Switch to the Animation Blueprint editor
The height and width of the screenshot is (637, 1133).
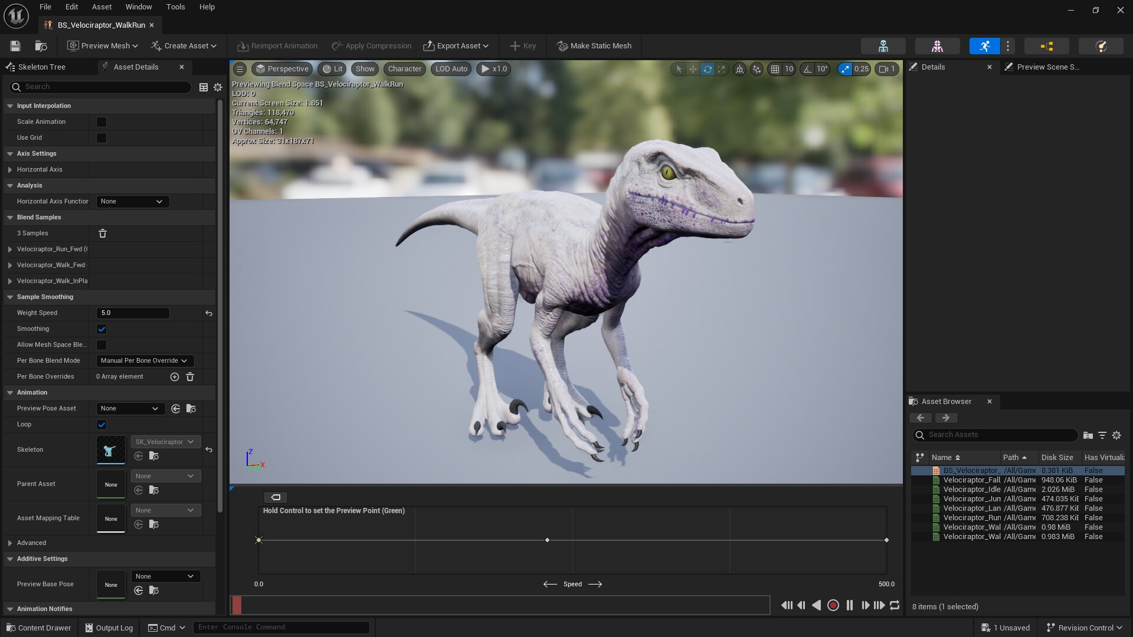1047,46
